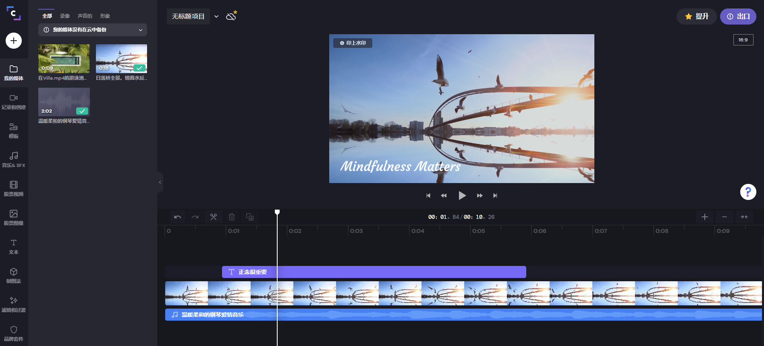Jump to 0:08 on the timeline ruler
The width and height of the screenshot is (764, 346).
662,231
